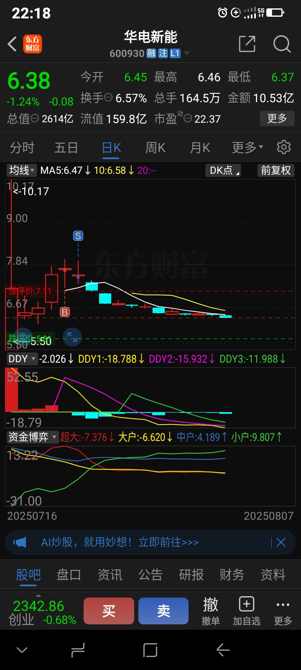
Task: Tap the info icon beside 总值
Action: (x=35, y=119)
